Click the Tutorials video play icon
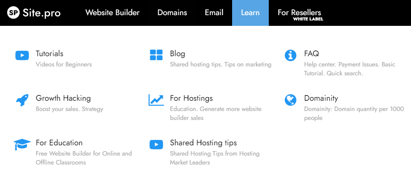 [22, 55]
